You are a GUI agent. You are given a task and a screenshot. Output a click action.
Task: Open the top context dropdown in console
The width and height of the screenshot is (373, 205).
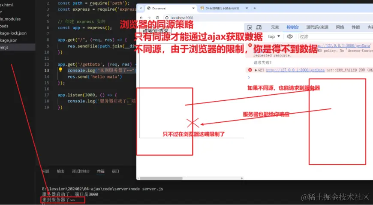point(274,36)
